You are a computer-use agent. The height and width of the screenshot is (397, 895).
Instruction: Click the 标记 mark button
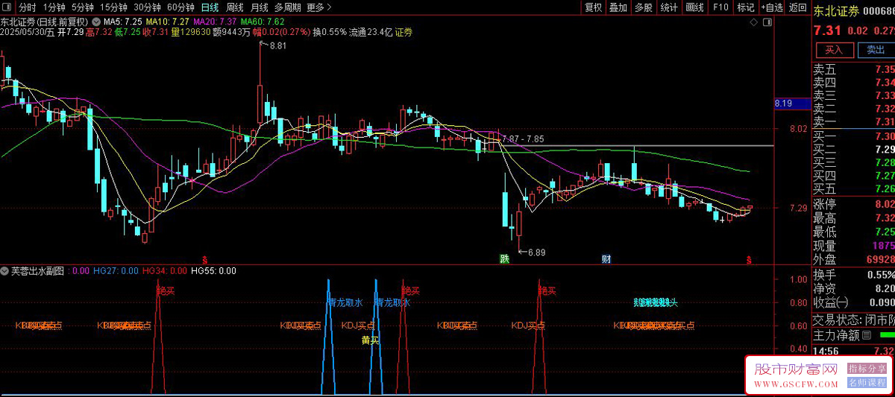tap(745, 7)
